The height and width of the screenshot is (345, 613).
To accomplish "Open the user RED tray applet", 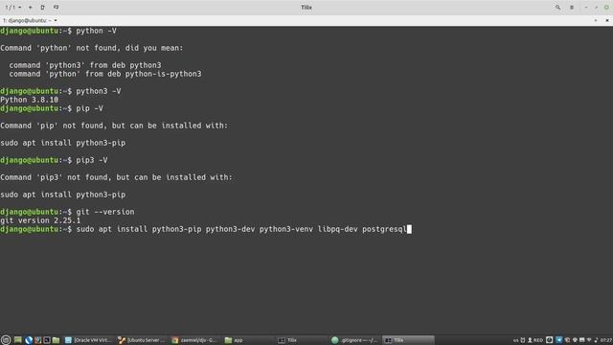I will tap(535, 340).
